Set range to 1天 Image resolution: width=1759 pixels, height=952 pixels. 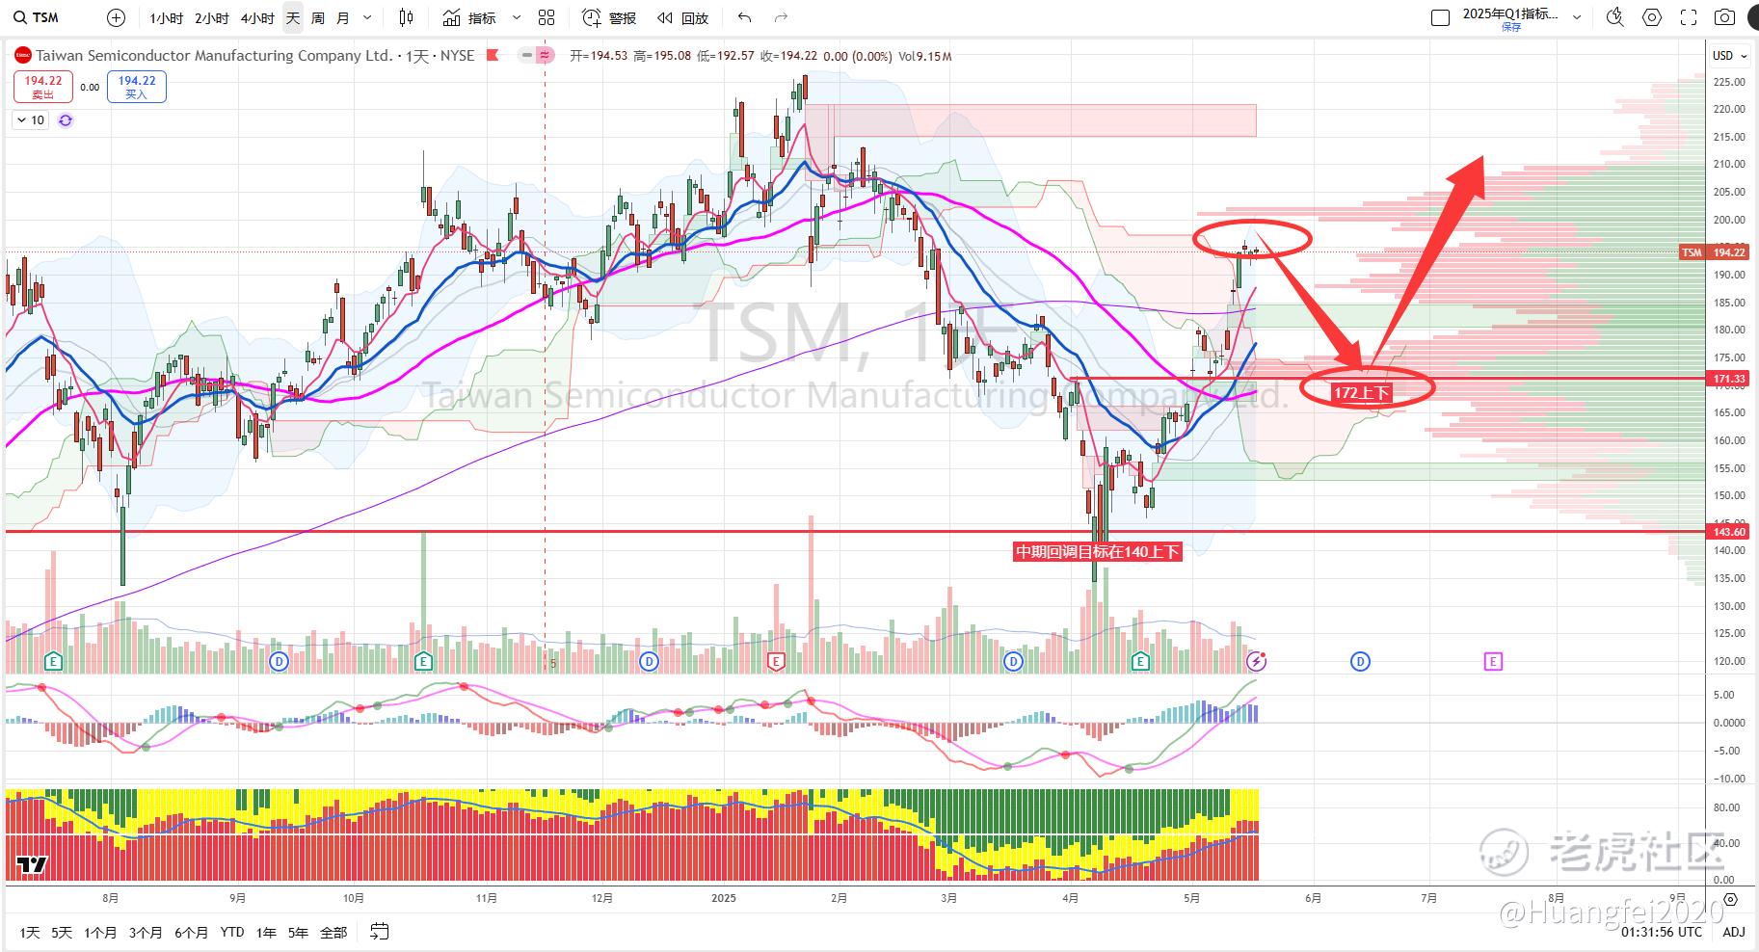click(x=30, y=932)
